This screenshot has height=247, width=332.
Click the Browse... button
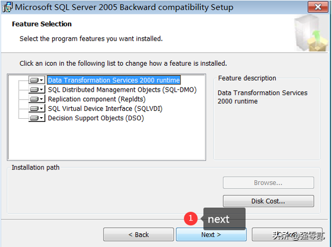268,183
